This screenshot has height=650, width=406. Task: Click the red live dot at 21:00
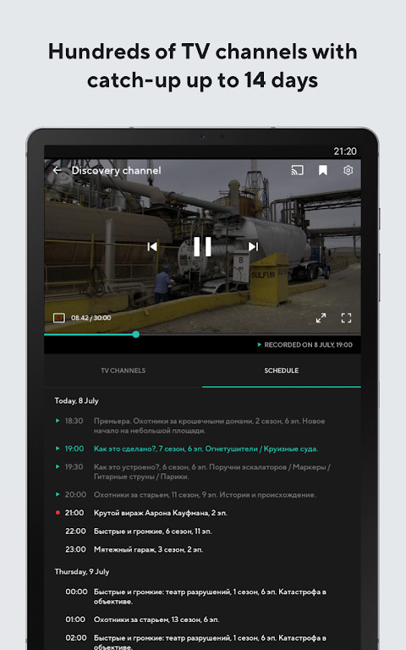coord(58,513)
